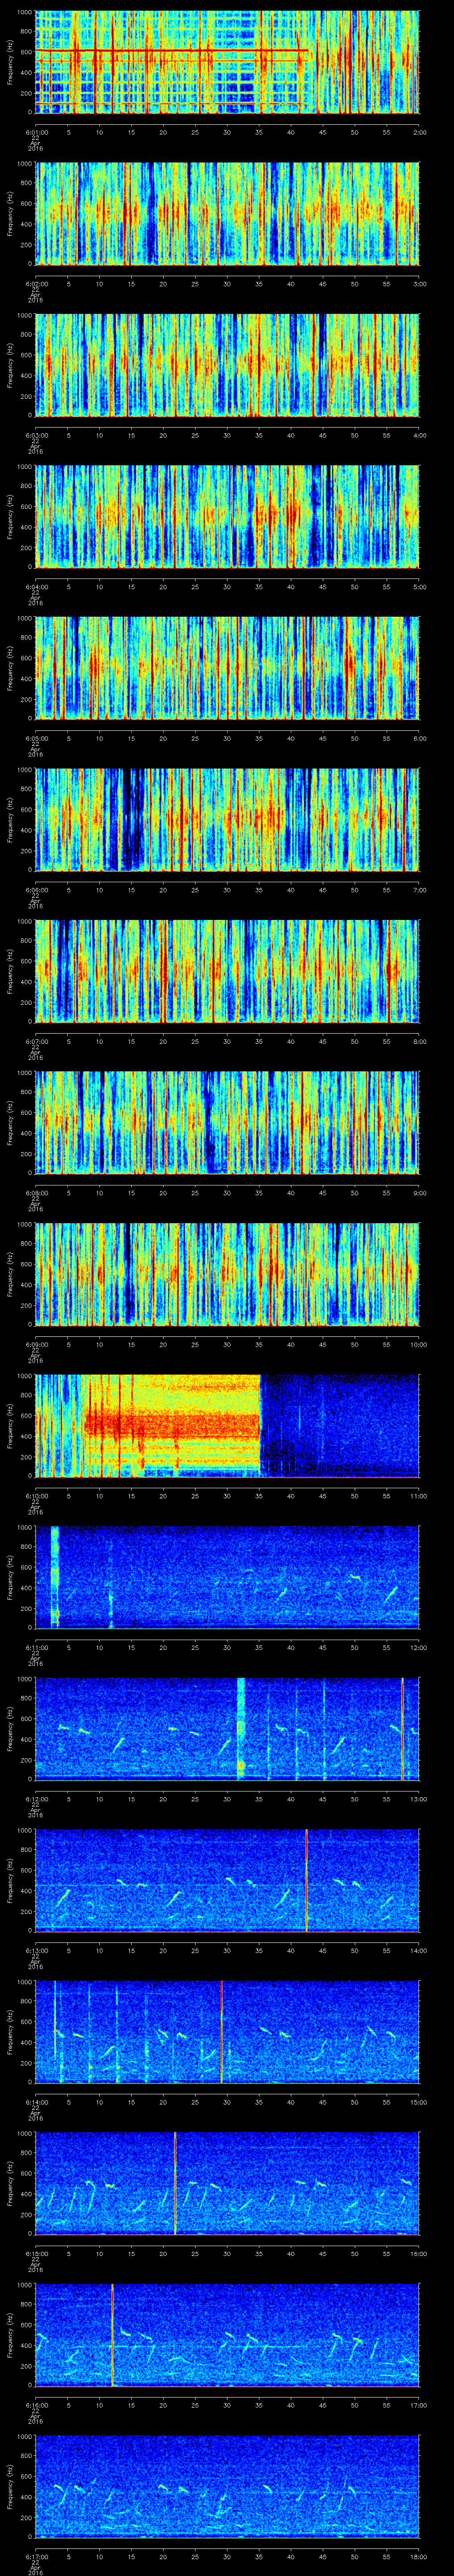Select the spectrogram panel starting at 6:08:00
This screenshot has height=2576, width=454.
coord(227,1123)
